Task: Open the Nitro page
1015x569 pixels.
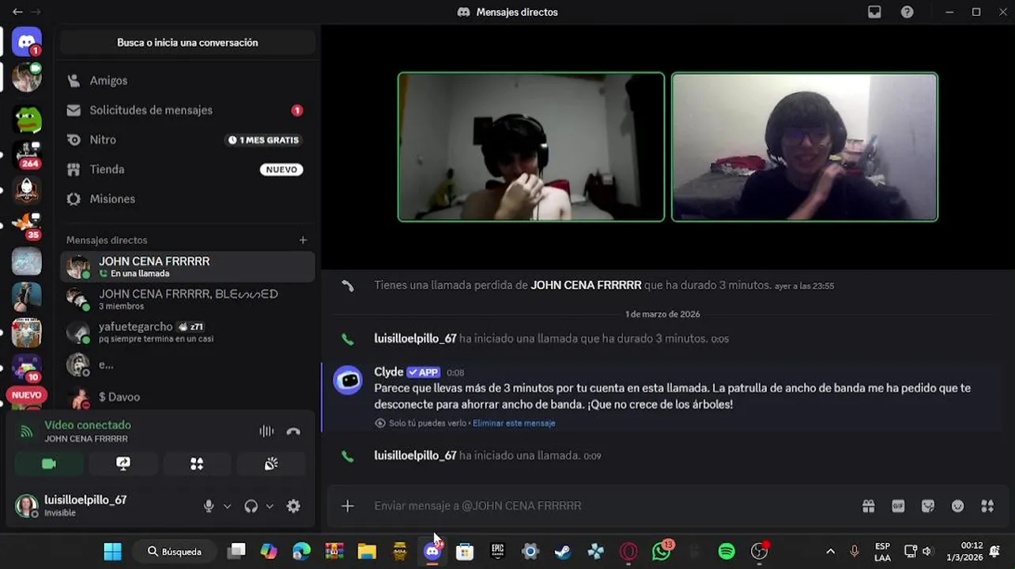Action: click(x=187, y=140)
